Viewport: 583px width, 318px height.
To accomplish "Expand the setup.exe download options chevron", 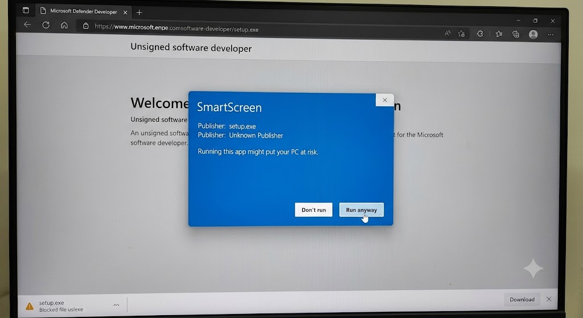I will [x=116, y=305].
